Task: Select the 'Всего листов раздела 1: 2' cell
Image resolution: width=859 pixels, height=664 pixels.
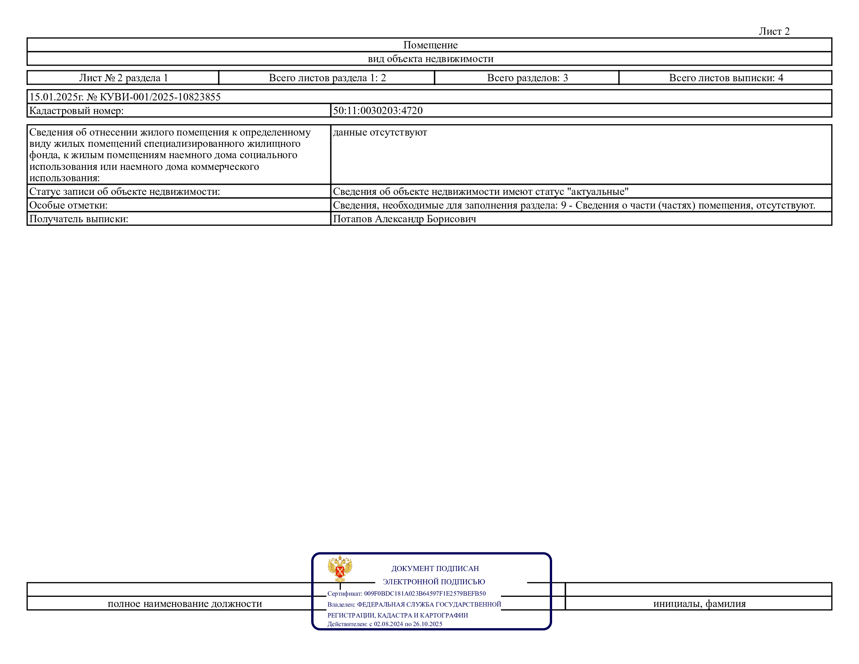Action: coord(327,78)
